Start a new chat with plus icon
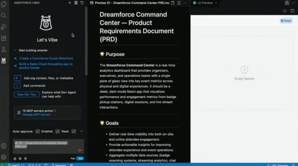The height and width of the screenshot is (166, 298). (x=70, y=3)
